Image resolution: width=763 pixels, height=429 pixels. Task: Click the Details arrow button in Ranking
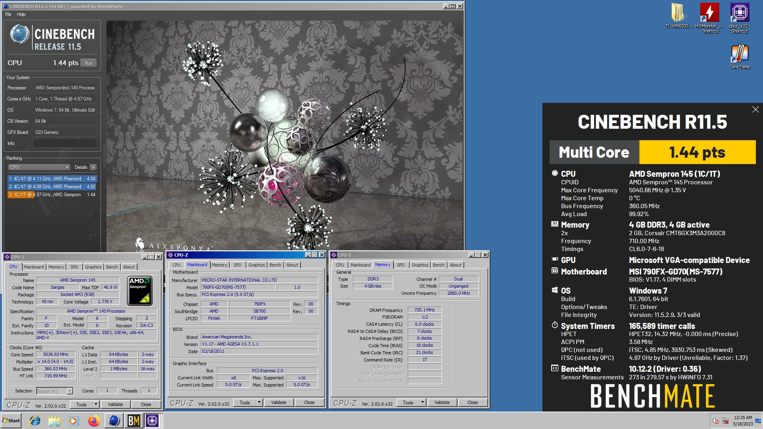pyautogui.click(x=93, y=167)
